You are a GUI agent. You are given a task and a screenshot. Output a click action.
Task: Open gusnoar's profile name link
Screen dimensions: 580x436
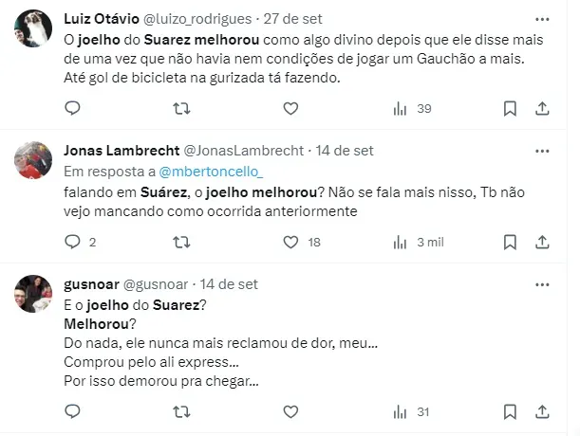pyautogui.click(x=93, y=283)
